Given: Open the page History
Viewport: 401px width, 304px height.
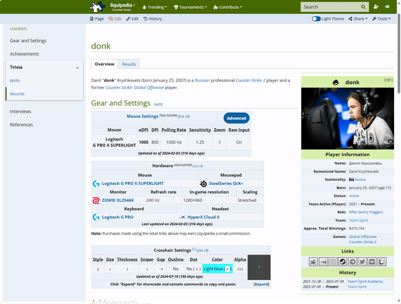Looking at the screenshot, I should pyautogui.click(x=152, y=19).
